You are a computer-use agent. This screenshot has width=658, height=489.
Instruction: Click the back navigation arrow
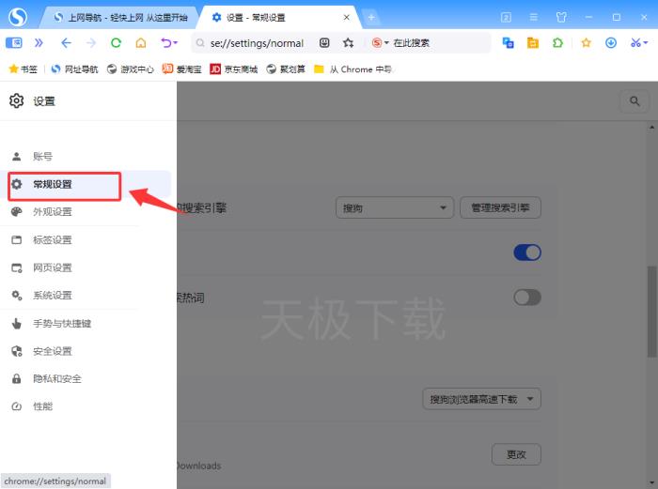(x=66, y=42)
